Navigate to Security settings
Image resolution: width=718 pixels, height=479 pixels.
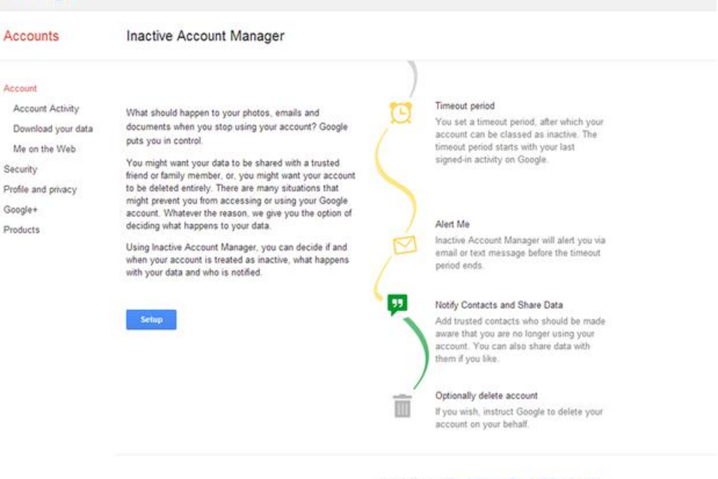(20, 169)
